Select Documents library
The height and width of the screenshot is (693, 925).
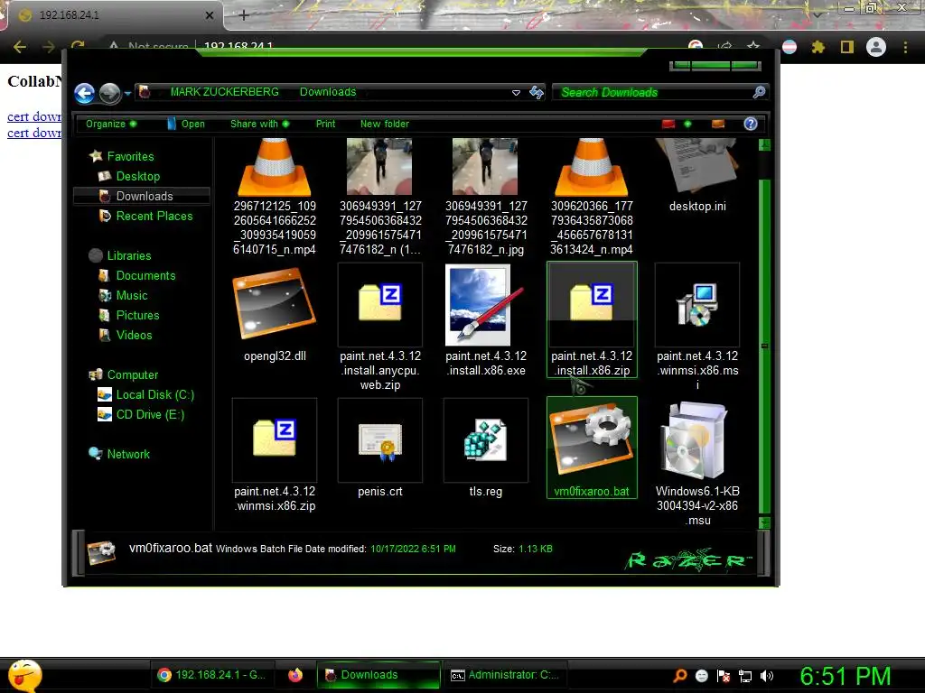point(145,275)
